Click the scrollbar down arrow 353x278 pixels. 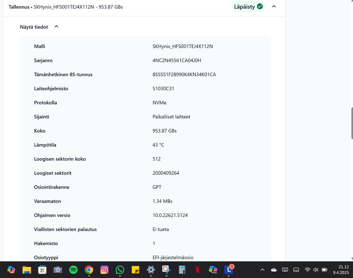coord(352,259)
